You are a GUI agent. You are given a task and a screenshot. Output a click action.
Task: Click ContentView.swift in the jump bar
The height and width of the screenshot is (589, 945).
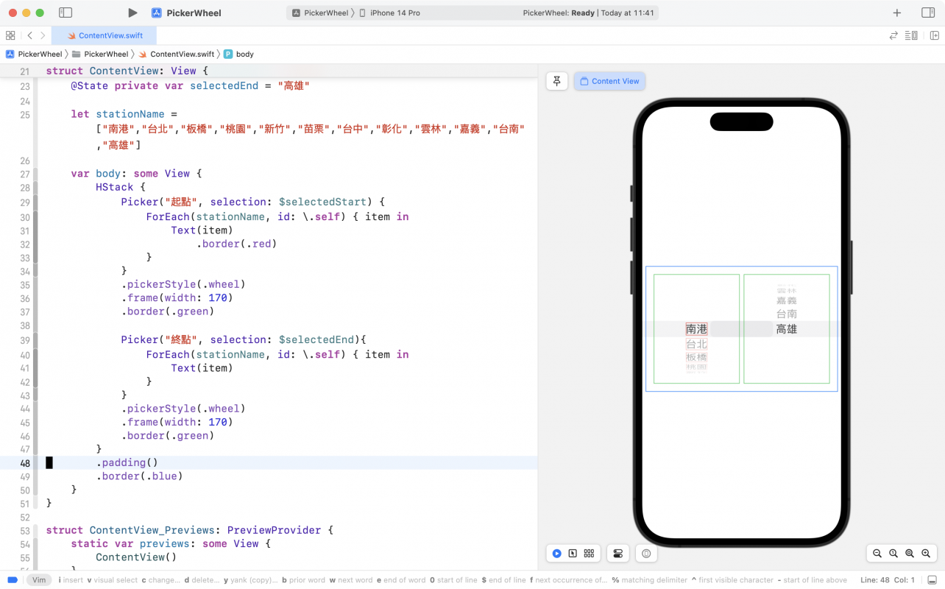(x=177, y=54)
